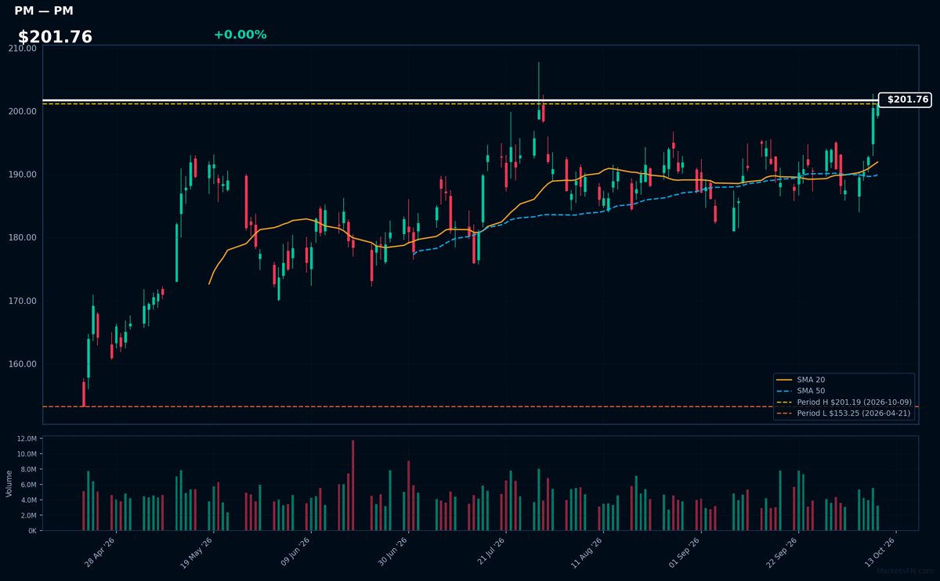The width and height of the screenshot is (940, 581).
Task: Click the 09 Jun '26 date label
Action: 295,553
